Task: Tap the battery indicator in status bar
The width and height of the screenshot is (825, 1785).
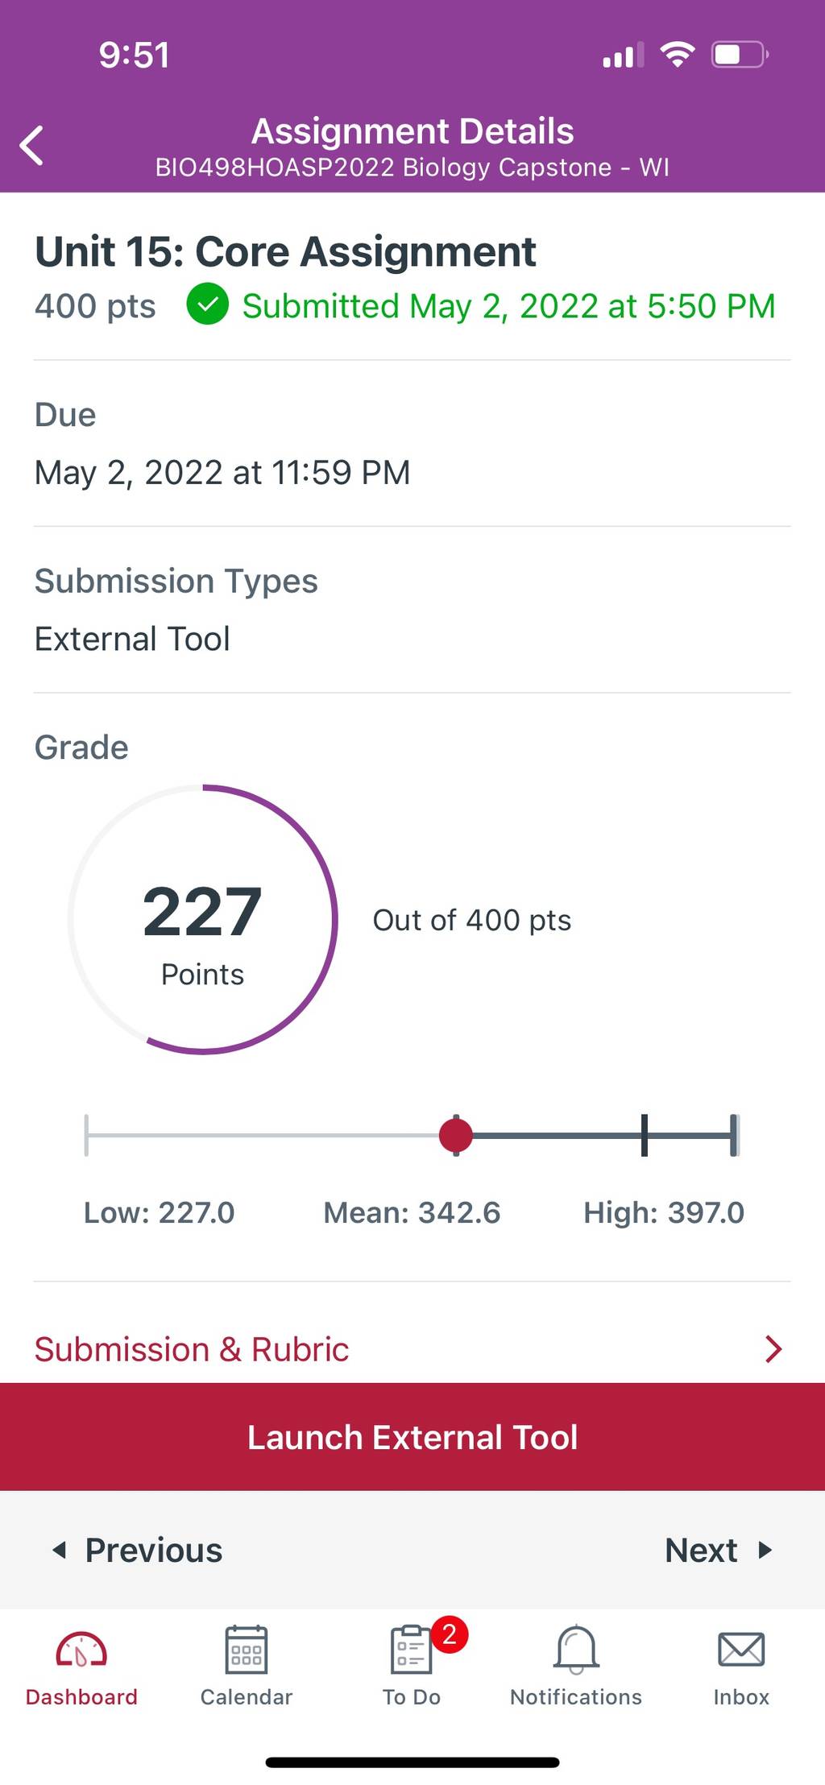Action: (740, 55)
